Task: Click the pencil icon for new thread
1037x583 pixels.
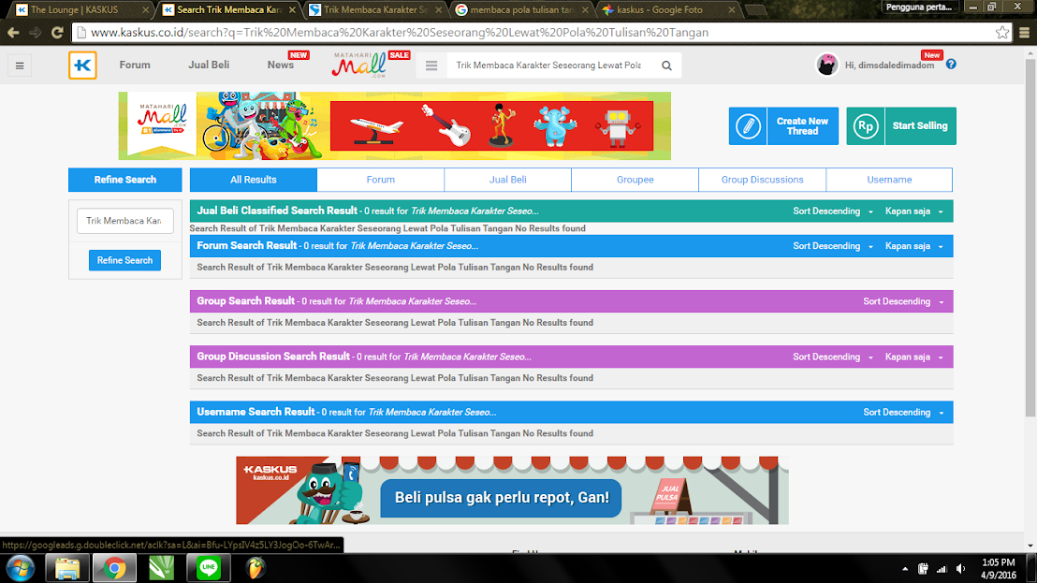Action: [x=748, y=125]
